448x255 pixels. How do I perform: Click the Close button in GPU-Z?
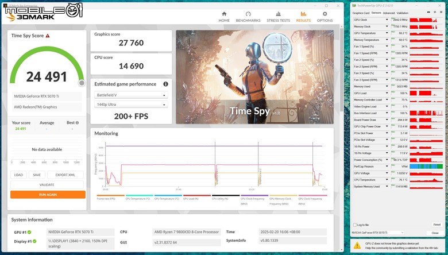tap(435, 233)
